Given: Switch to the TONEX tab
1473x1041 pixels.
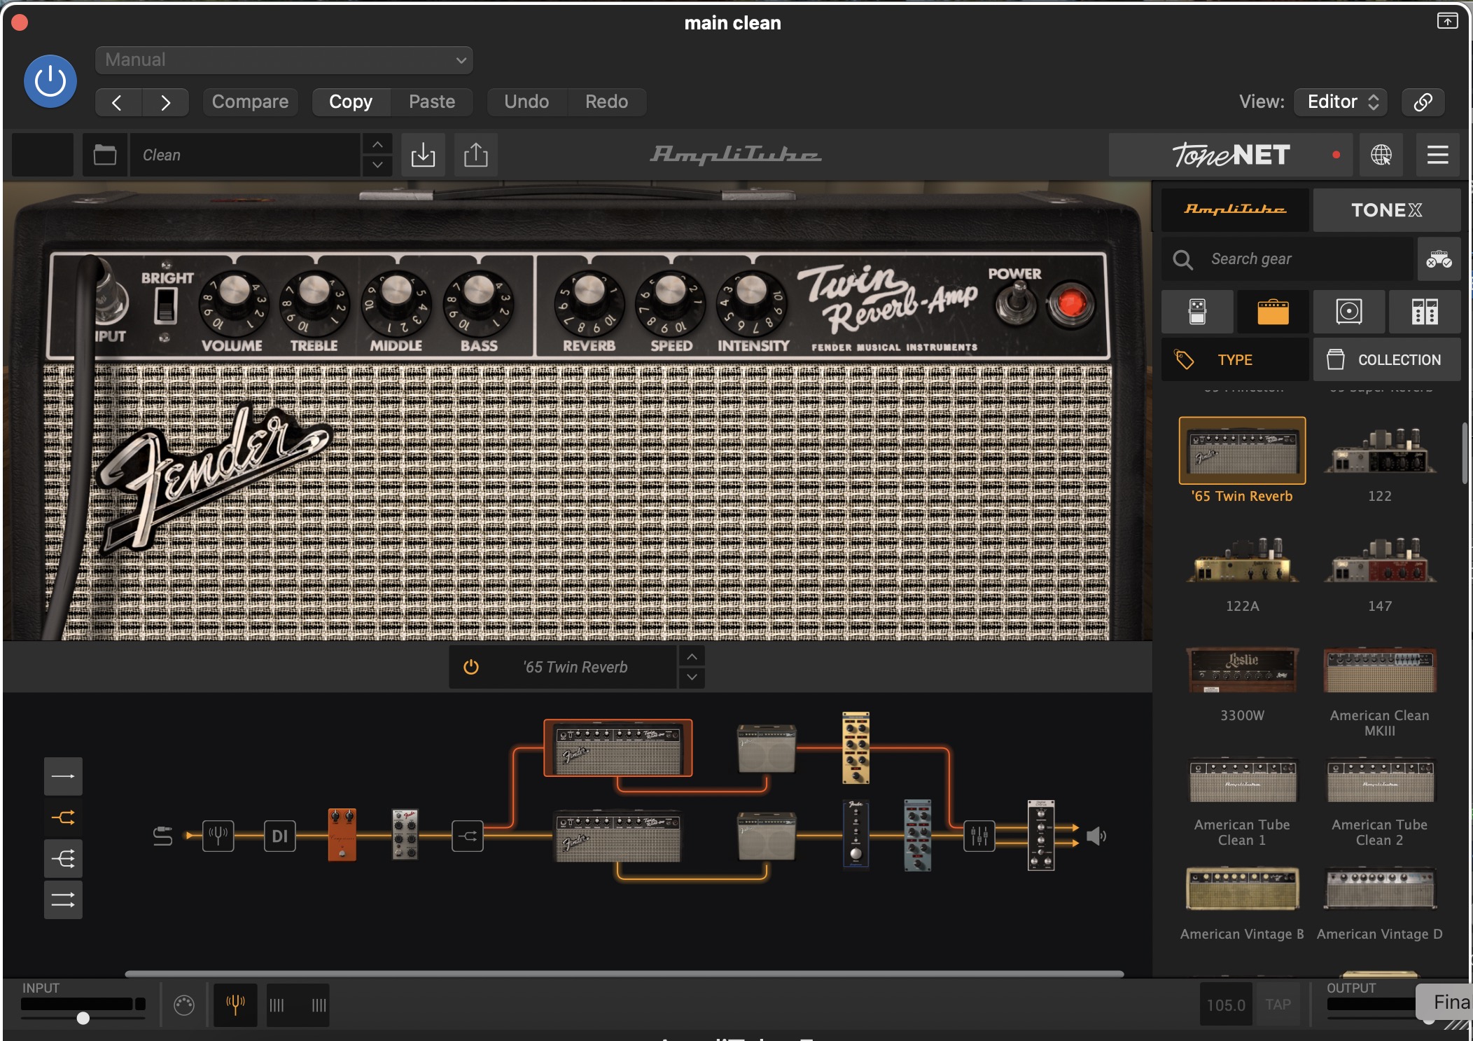Looking at the screenshot, I should [1386, 209].
